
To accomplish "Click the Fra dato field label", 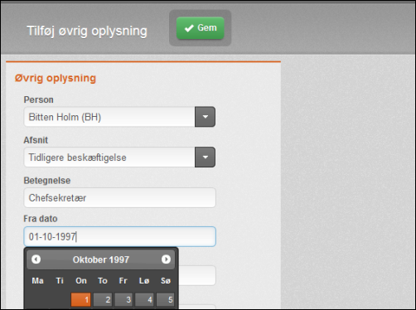I will point(41,219).
